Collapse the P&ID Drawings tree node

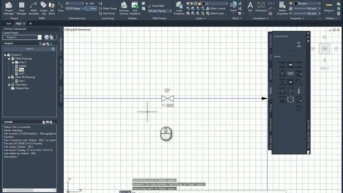9,58
